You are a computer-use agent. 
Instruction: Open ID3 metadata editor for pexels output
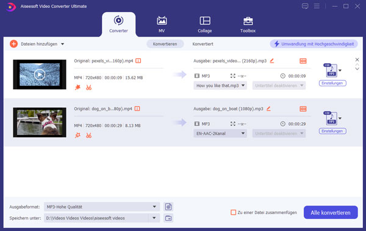tap(303, 61)
